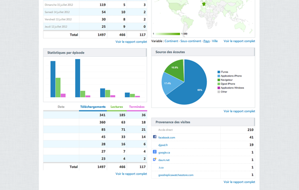
Task: Click the Navigateur legend green square
Action: pos(219,80)
